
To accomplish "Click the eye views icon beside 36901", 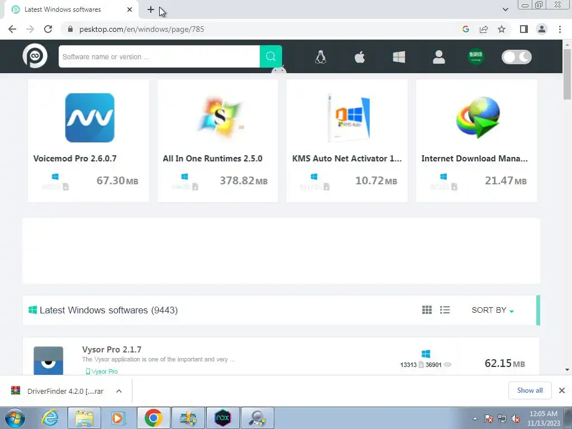I will (x=447, y=364).
